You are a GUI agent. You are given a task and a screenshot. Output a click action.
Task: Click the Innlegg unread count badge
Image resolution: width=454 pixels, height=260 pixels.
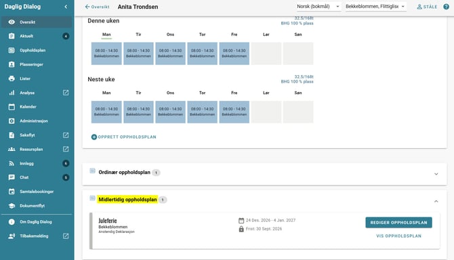[66, 163]
